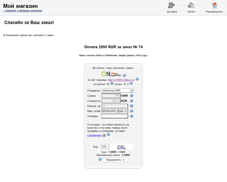Click the Ваш email input field
The width and height of the screenshot is (227, 182).
(x=115, y=111)
